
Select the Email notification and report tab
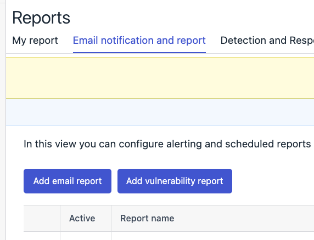(139, 41)
